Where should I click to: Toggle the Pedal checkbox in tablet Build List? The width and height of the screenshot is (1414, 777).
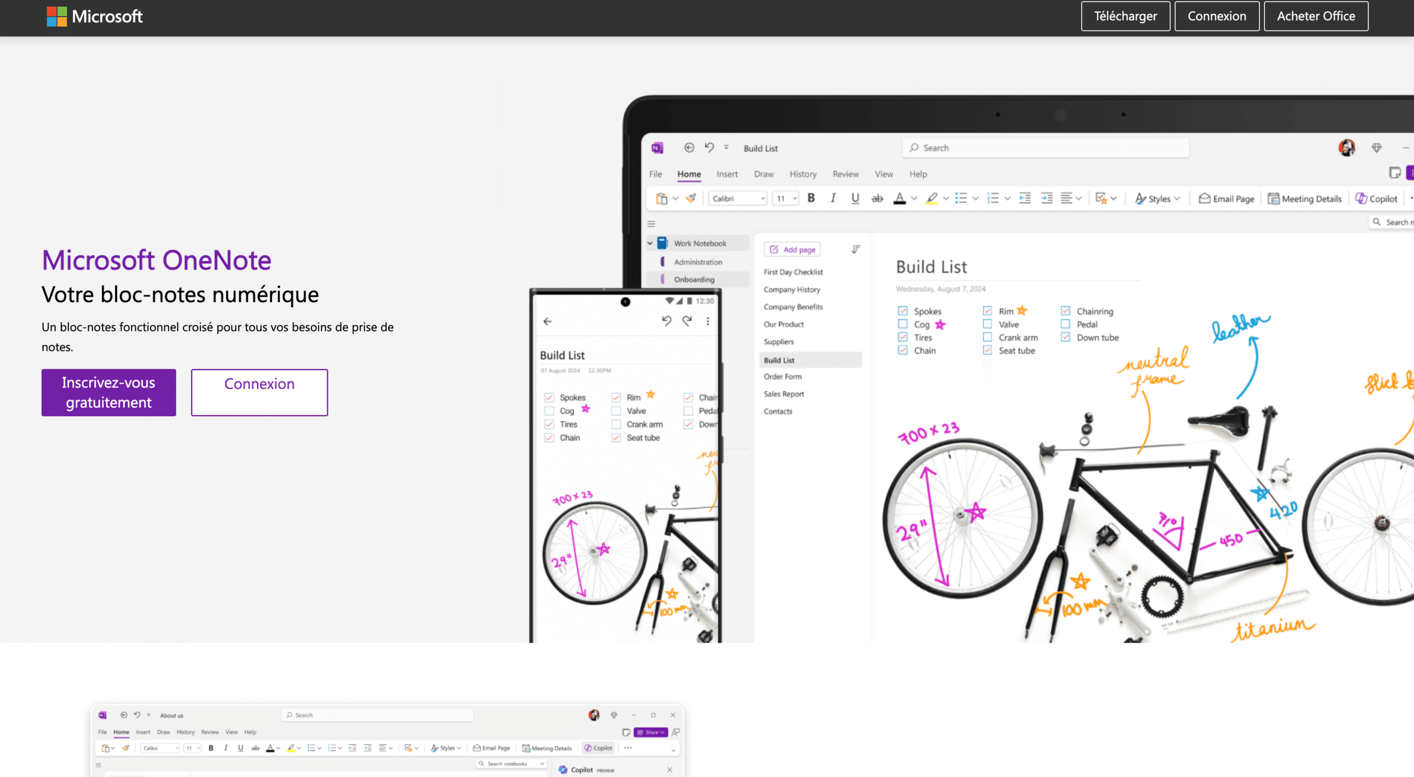pyautogui.click(x=1066, y=324)
